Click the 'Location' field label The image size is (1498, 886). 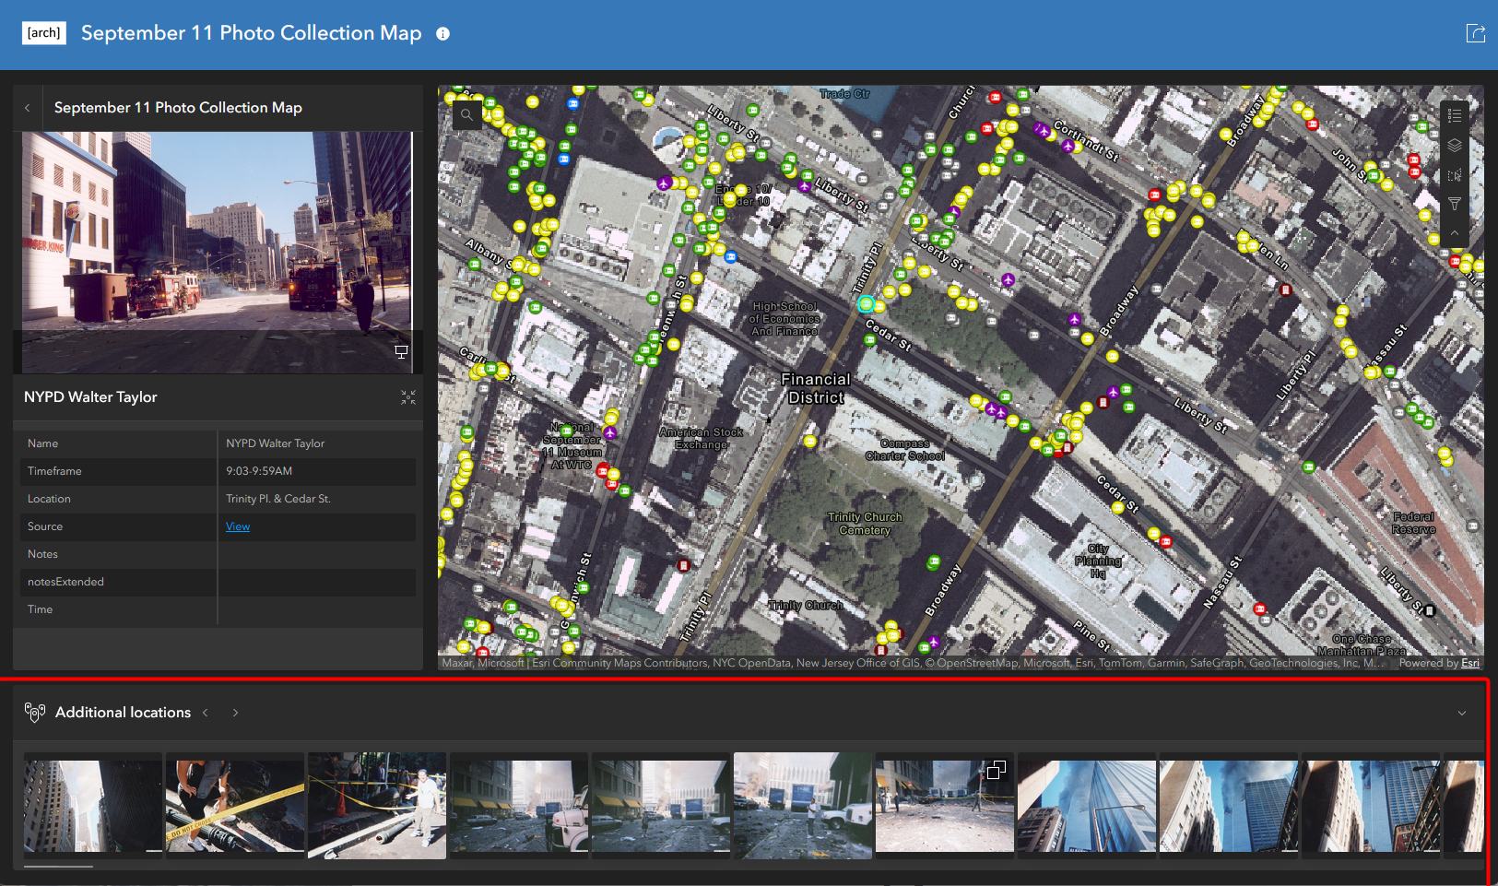(49, 499)
